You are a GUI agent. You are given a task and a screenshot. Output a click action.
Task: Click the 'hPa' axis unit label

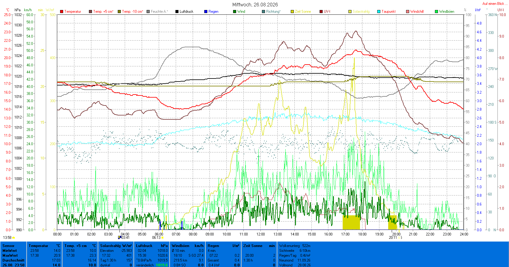[x=18, y=10]
